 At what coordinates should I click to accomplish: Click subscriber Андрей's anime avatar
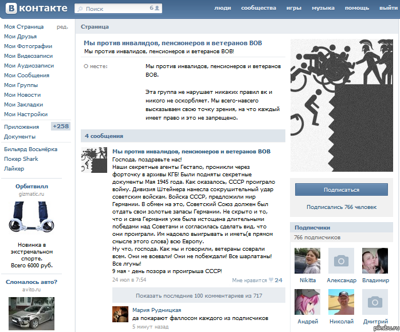pyautogui.click(x=307, y=302)
